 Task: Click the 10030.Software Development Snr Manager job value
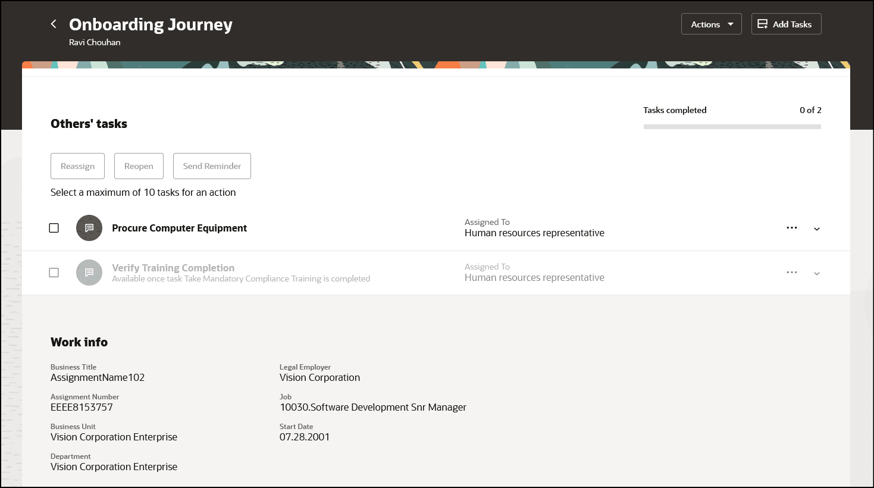pos(373,407)
